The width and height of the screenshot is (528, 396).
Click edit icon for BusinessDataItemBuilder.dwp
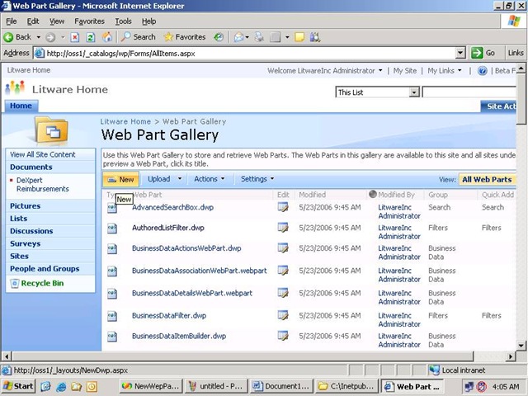(282, 336)
